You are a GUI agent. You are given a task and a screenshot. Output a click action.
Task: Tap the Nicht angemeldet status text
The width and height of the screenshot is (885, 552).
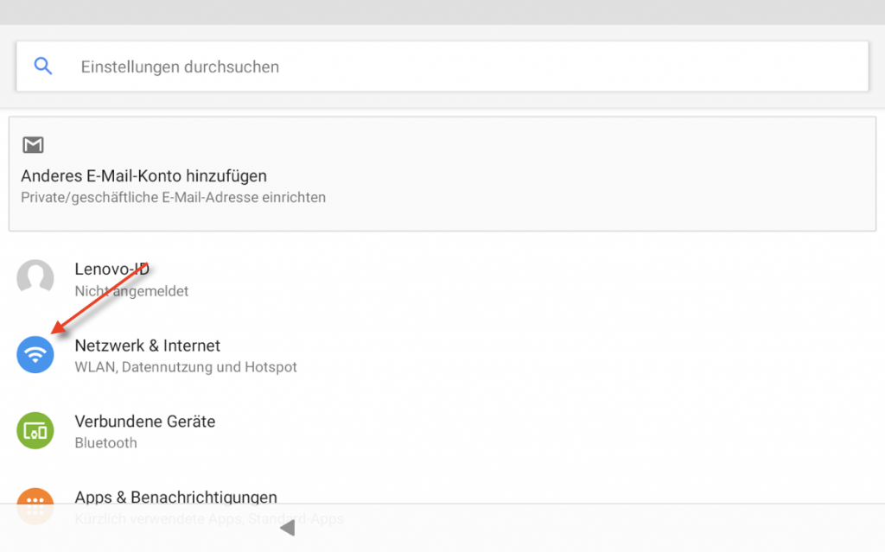[131, 291]
